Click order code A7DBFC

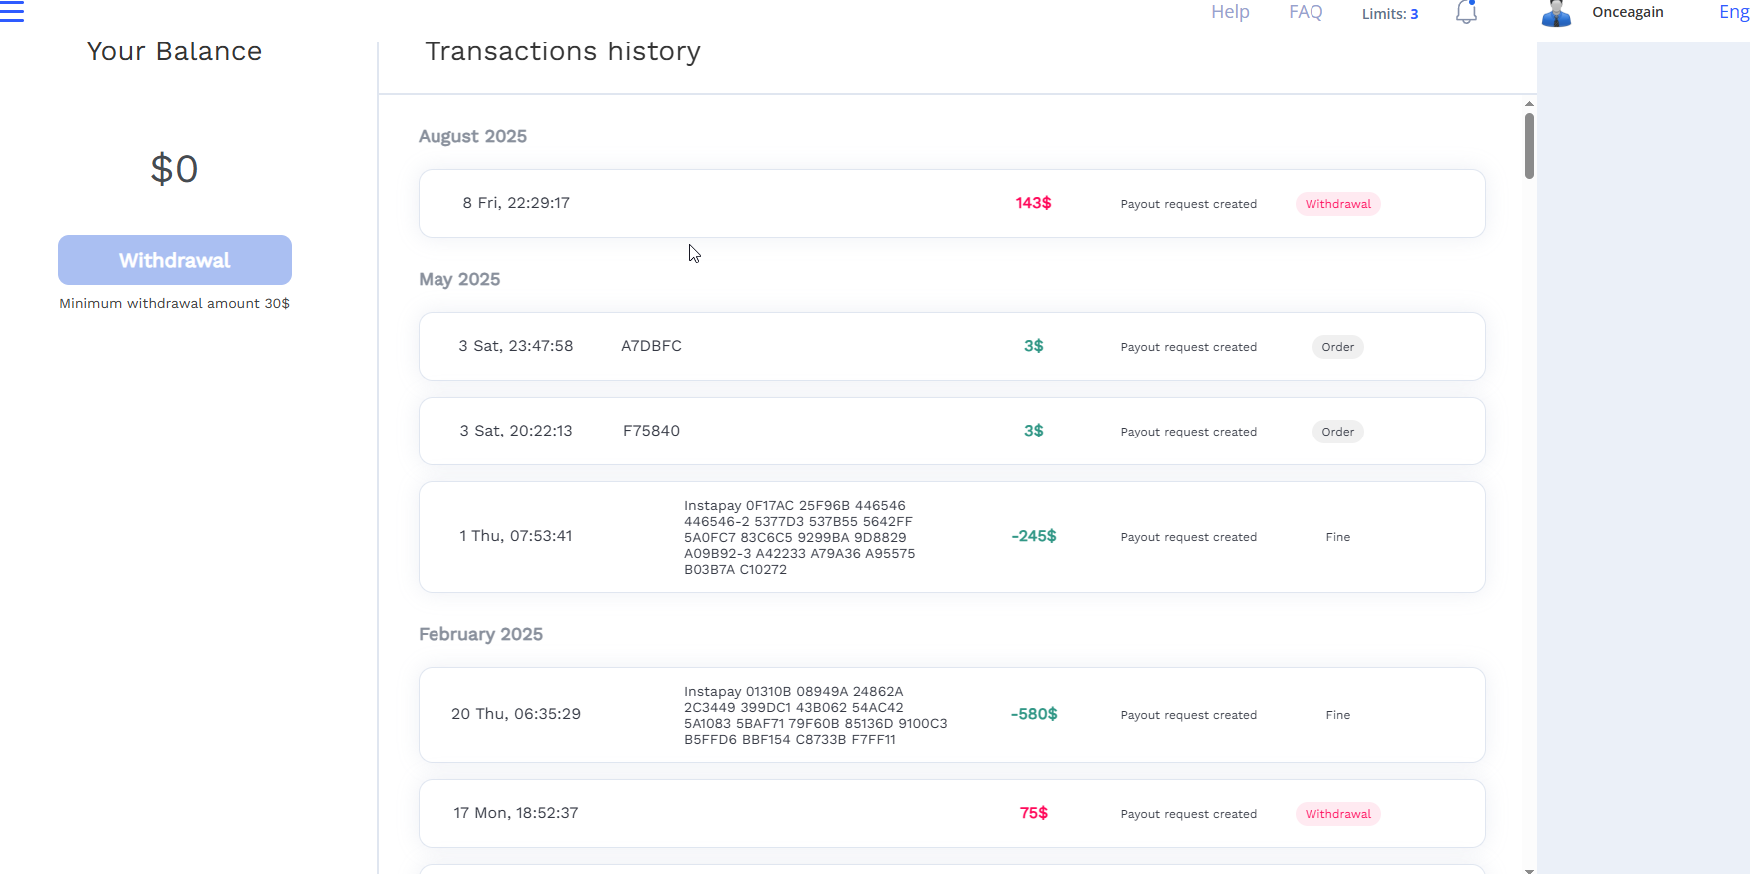tap(651, 346)
